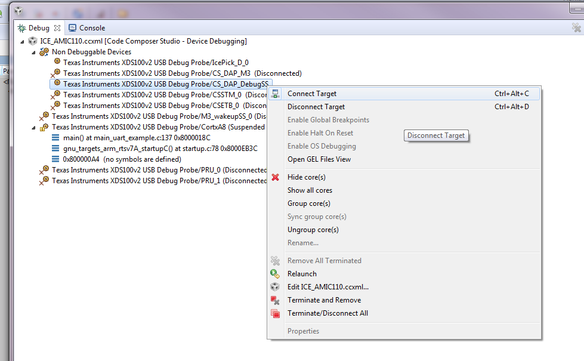Click Enable Global Breakpoints entry
584x361 pixels.
click(x=404, y=119)
